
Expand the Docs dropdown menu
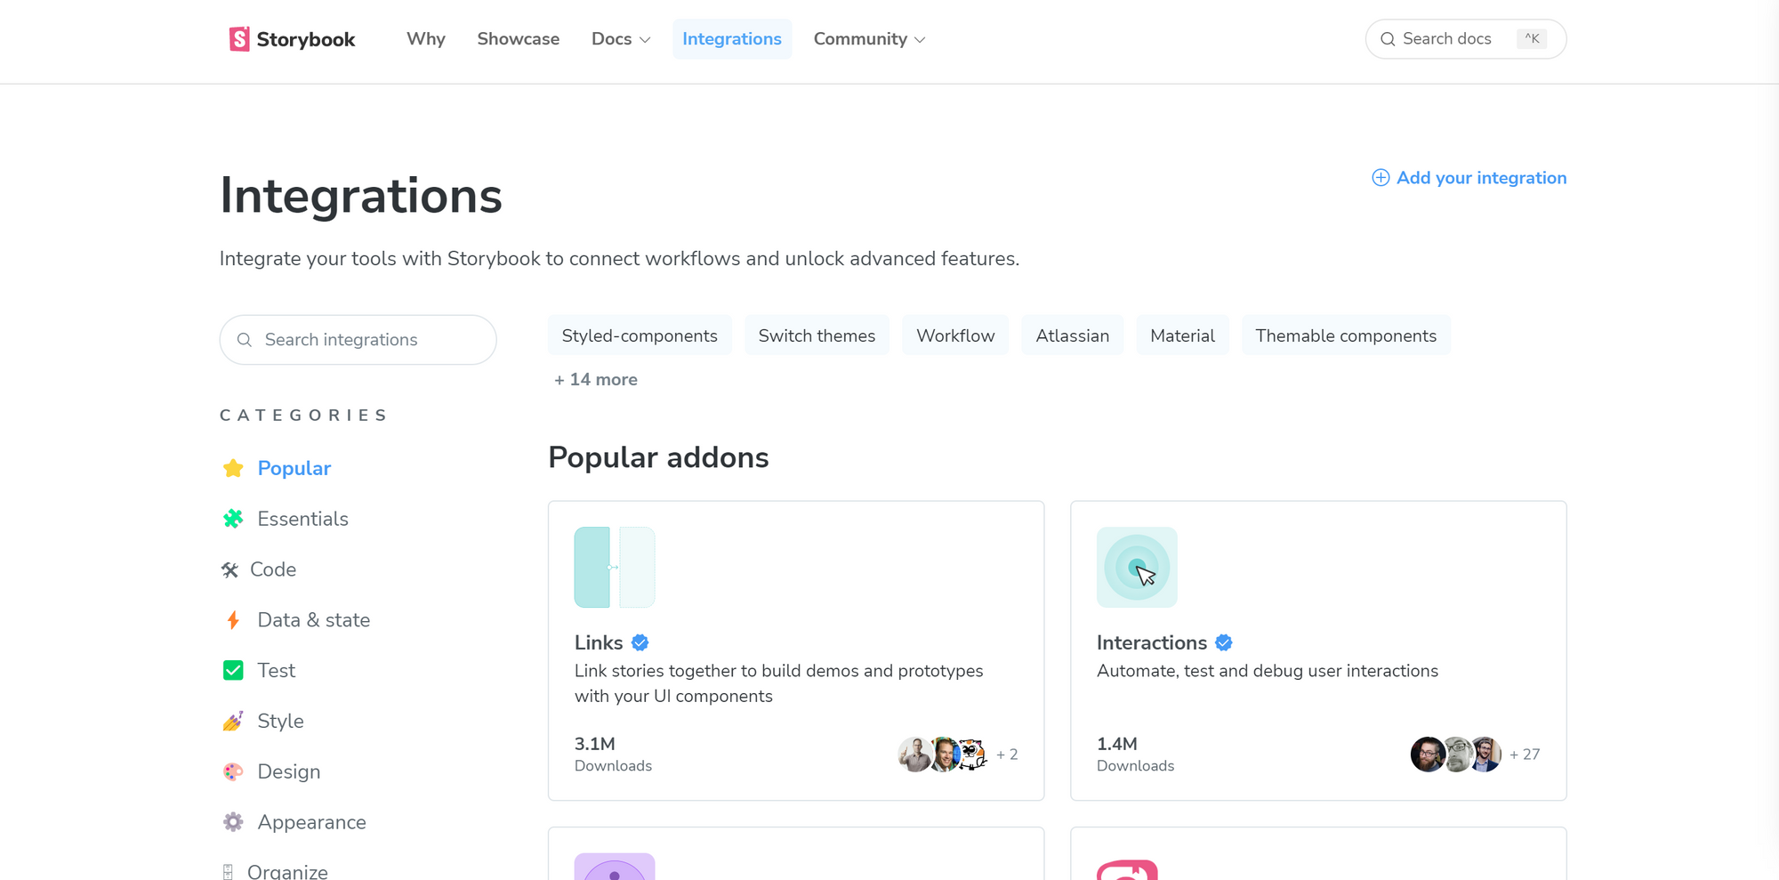coord(620,39)
